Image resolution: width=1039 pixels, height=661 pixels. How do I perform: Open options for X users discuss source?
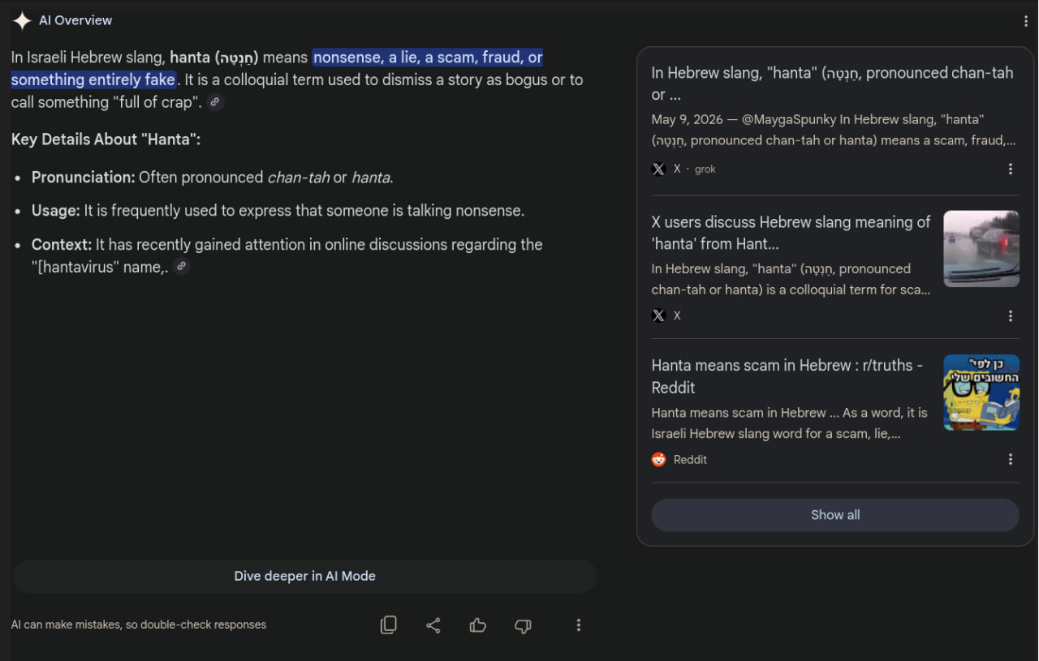point(1011,315)
